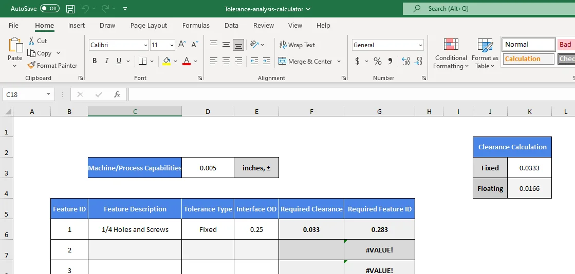Screen dimensions: 575x274
Task: Apply the Bad cell style
Action: pos(566,44)
